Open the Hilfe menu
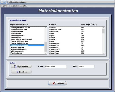Viewport: 115px width, 92px height. click(24, 6)
